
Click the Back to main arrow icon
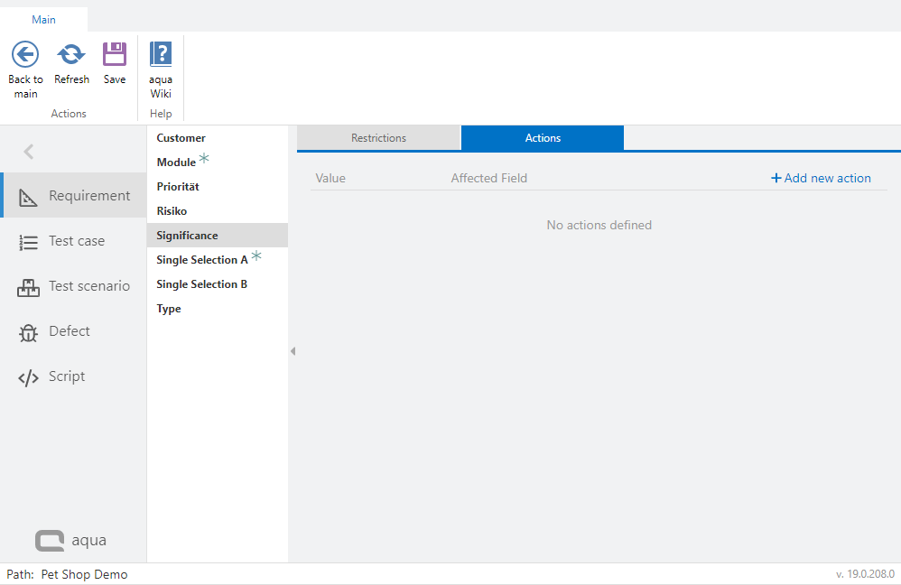(x=25, y=54)
